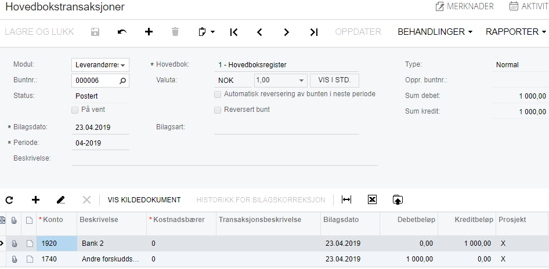The width and height of the screenshot is (549, 269).
Task: Toggle the Reversert bunt checkbox
Action: [x=218, y=110]
